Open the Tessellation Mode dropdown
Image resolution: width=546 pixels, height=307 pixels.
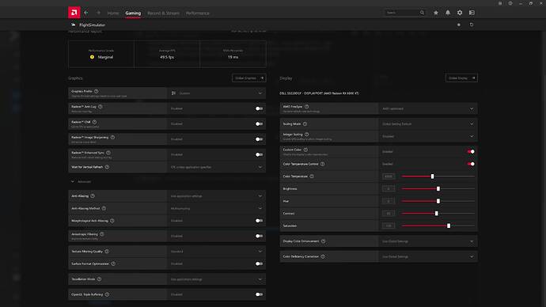pos(216,279)
